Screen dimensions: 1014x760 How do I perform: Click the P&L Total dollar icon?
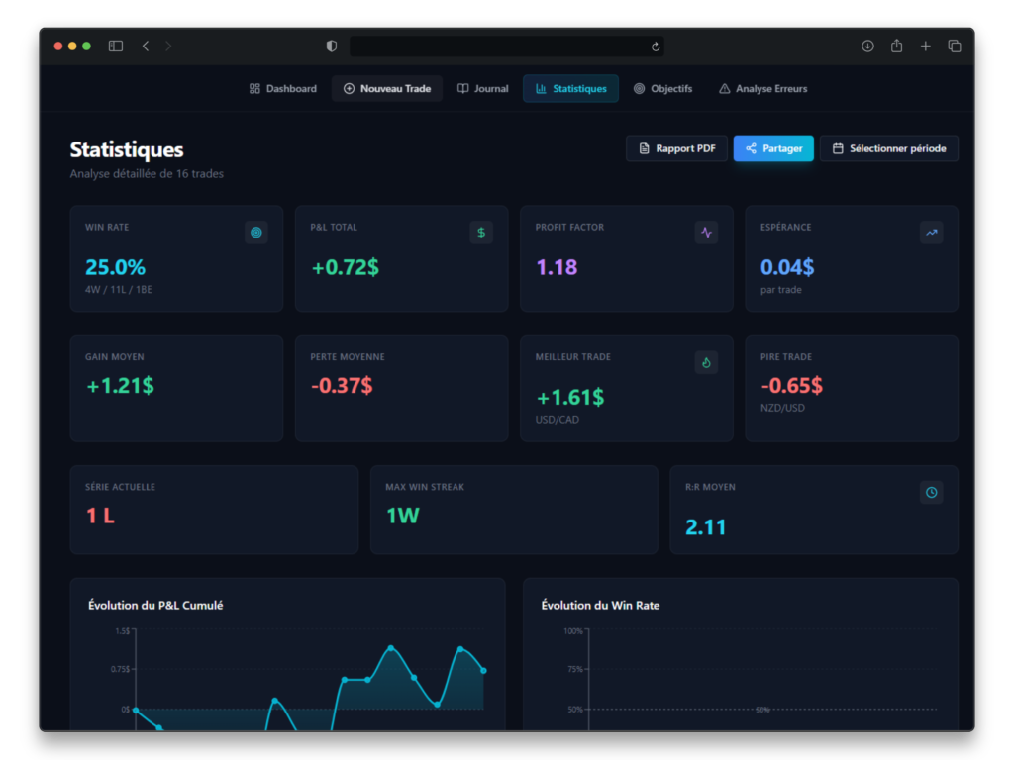click(x=481, y=233)
